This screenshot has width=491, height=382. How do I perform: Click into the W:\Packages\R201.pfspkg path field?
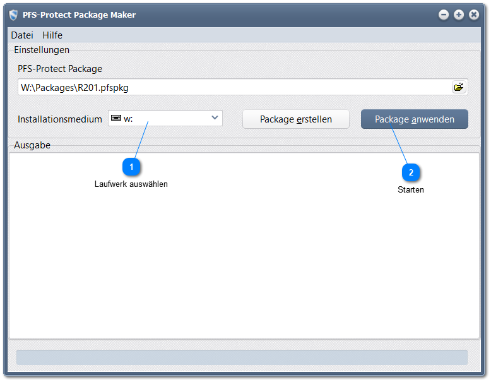tap(234, 87)
